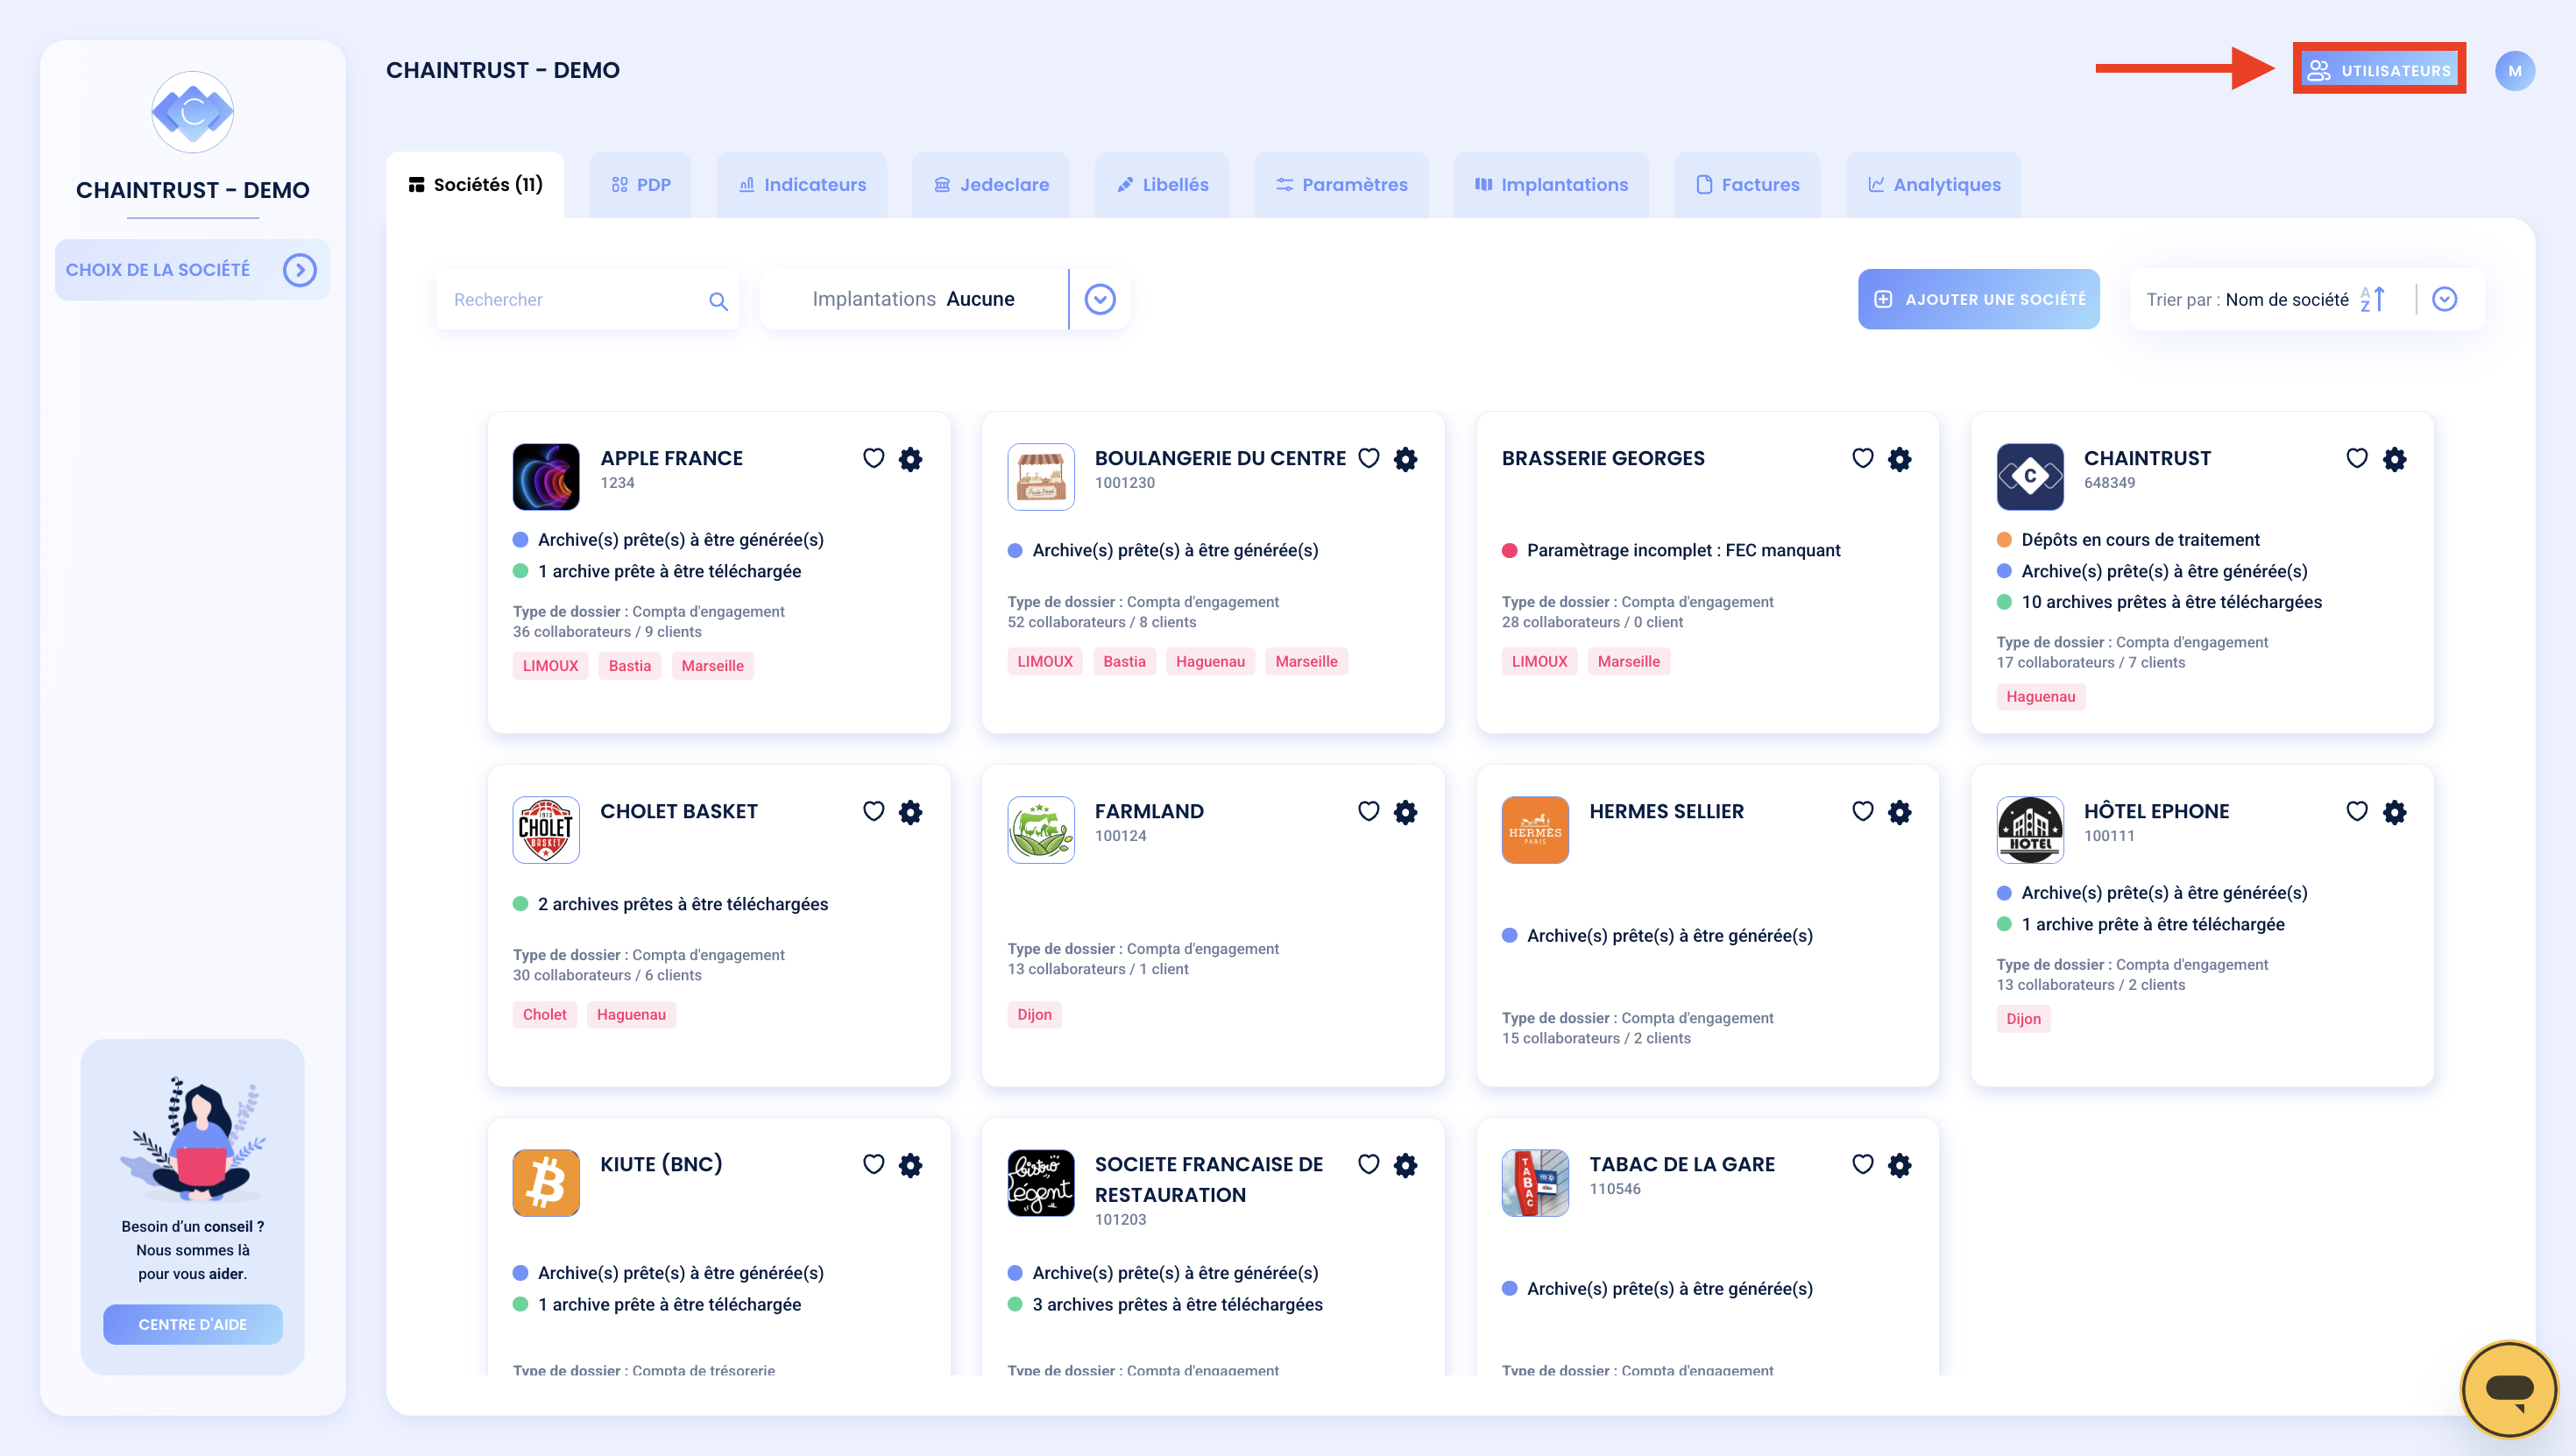
Task: Click Cholet tag on CHOLET BASKET
Action: click(x=544, y=1015)
